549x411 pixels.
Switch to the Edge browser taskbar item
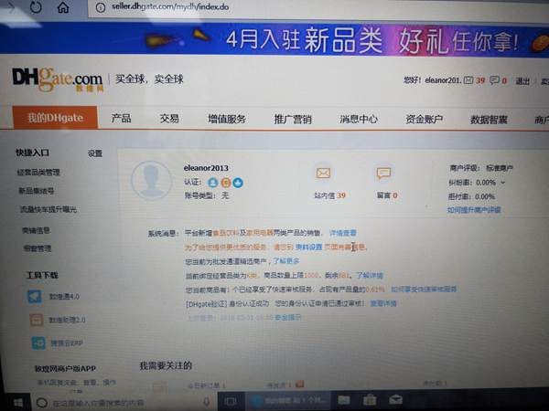288,400
